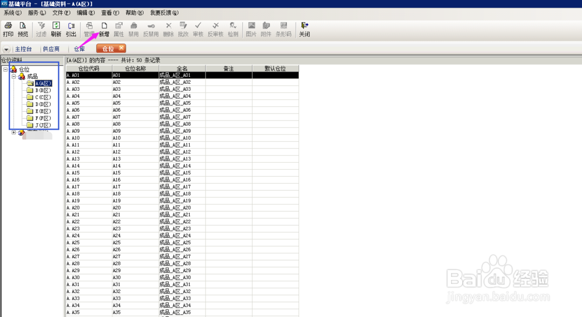Click the 打印 print icon

8,29
